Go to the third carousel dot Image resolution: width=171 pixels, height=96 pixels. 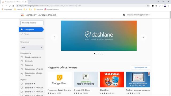coord(98,54)
